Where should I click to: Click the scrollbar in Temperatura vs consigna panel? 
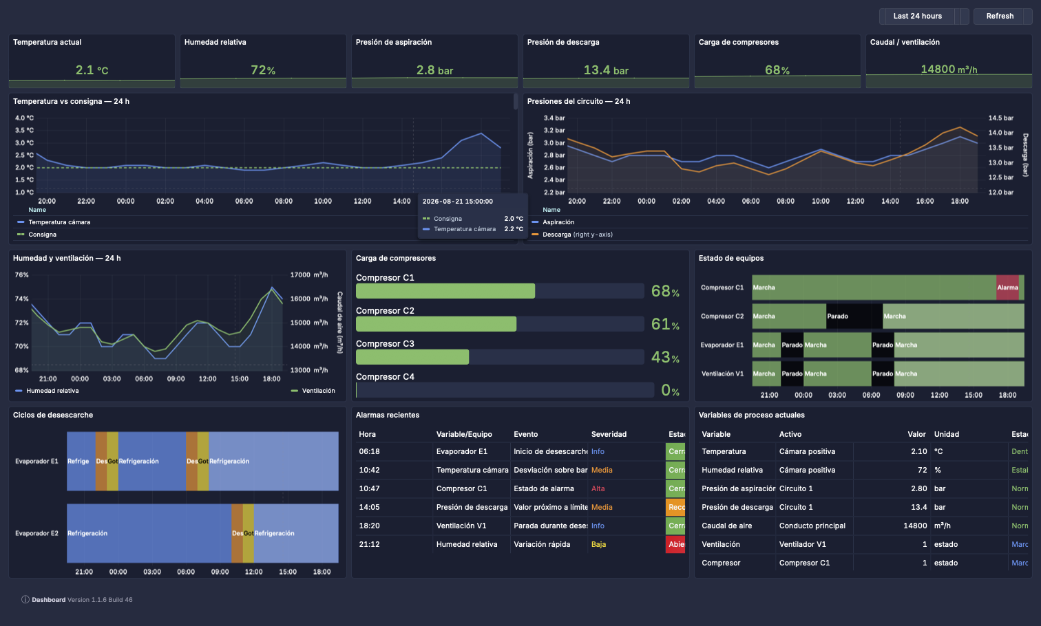(516, 102)
